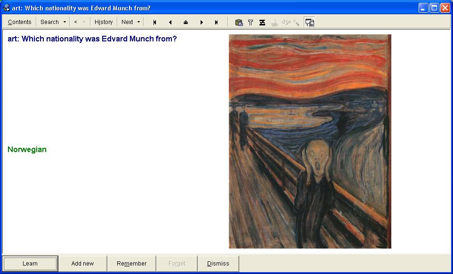Jump to the last element arrow
Screen dimensions: 453x274
pyautogui.click(x=217, y=22)
